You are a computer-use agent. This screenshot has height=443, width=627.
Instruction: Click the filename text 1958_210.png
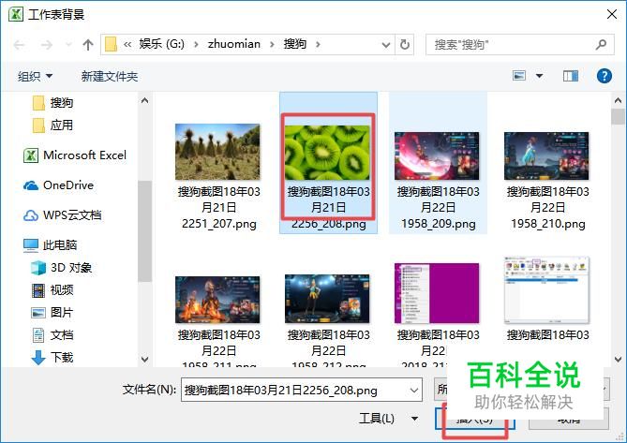[548, 224]
